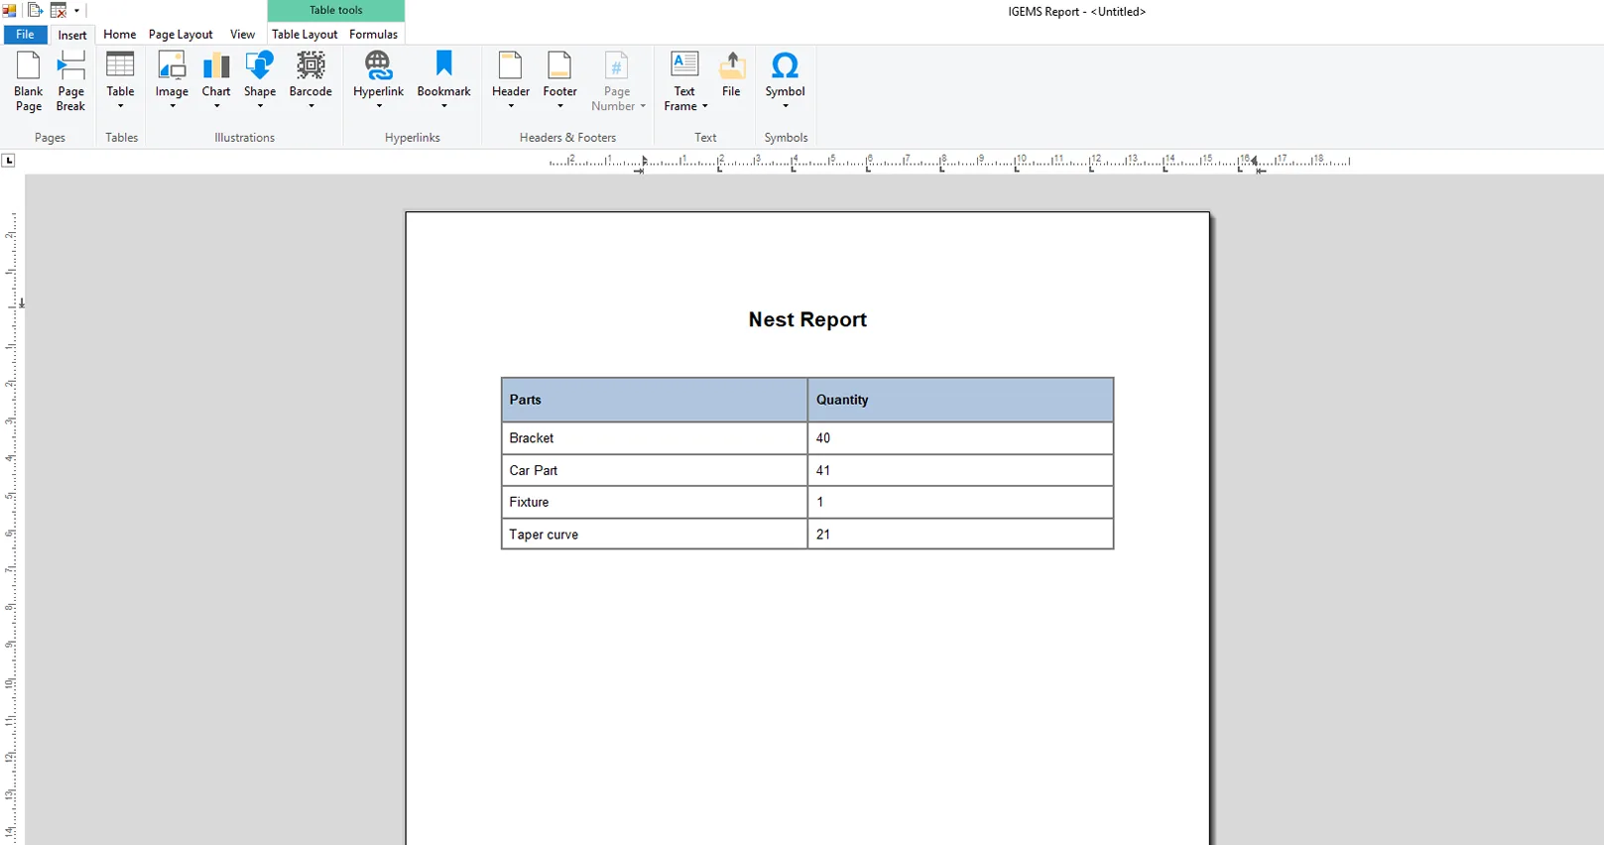The image size is (1604, 845).
Task: Click the File icon in Text group
Action: pyautogui.click(x=731, y=75)
